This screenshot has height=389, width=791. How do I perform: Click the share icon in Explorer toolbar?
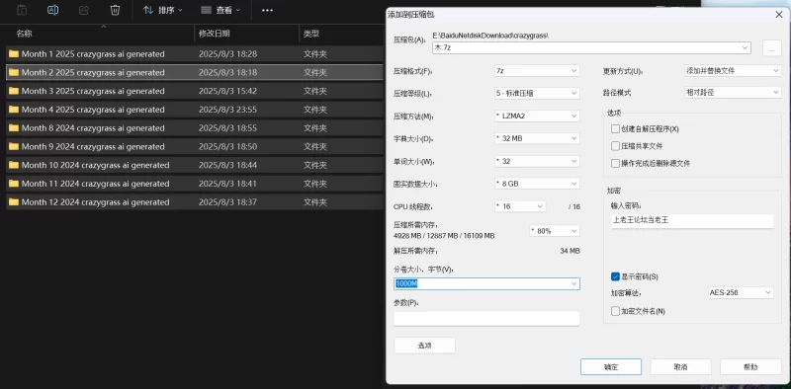coord(84,10)
